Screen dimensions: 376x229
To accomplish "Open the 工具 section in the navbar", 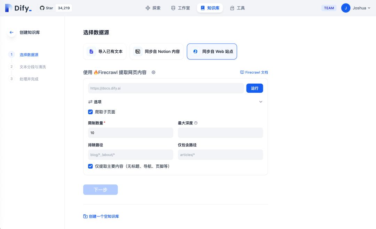I will click(x=237, y=8).
